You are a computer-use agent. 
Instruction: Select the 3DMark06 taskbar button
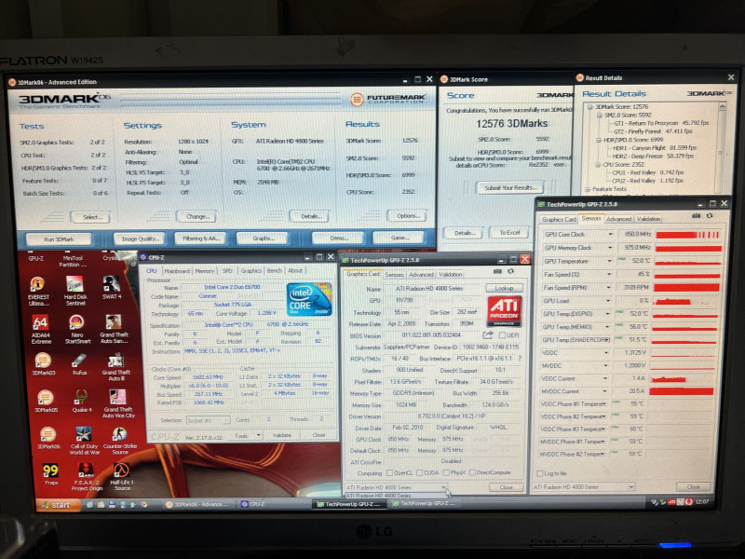[198, 504]
